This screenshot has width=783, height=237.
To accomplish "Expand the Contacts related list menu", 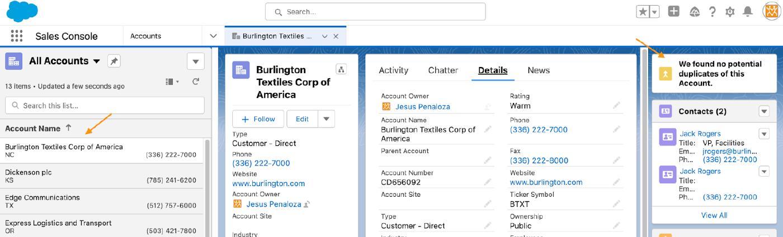I will click(x=764, y=111).
